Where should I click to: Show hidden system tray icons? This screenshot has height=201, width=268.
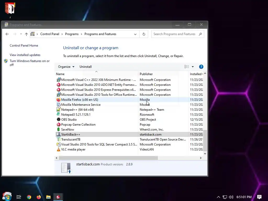219,197
